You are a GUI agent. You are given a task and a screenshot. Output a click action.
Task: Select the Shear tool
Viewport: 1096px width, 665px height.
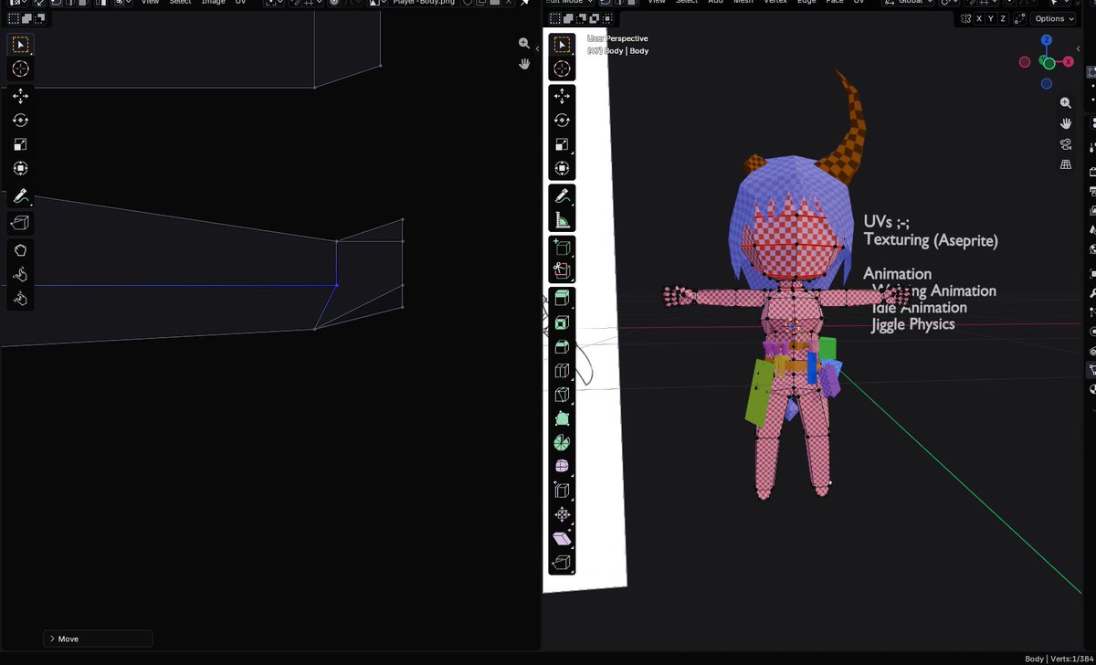pos(562,539)
